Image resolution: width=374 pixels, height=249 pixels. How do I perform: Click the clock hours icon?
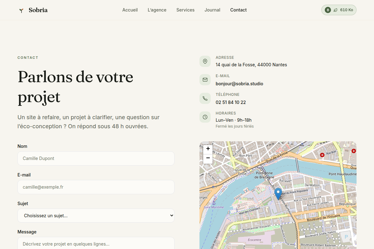pyautogui.click(x=205, y=117)
